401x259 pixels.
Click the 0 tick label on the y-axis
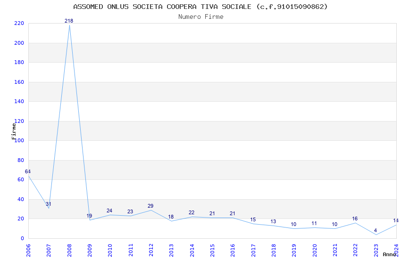point(23,238)
